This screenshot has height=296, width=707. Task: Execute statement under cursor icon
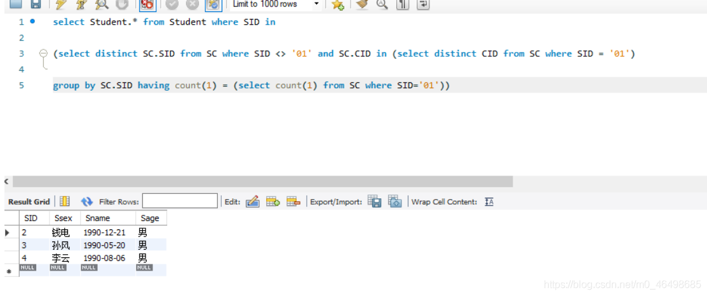(x=80, y=4)
